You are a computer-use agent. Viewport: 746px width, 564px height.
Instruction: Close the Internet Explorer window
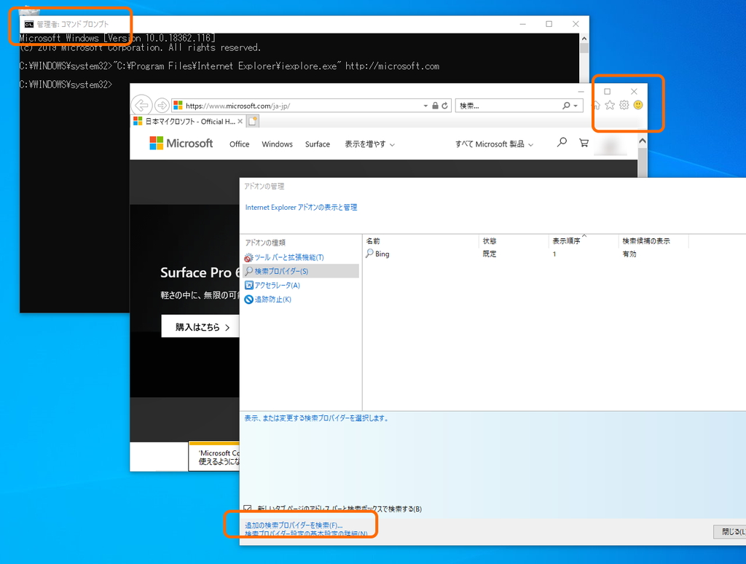[634, 91]
